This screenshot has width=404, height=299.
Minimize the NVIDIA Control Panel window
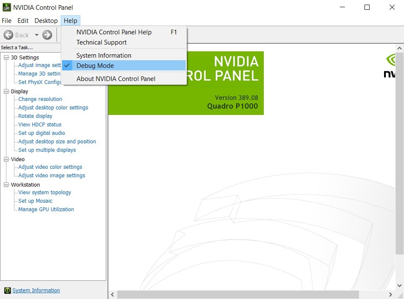click(x=342, y=7)
